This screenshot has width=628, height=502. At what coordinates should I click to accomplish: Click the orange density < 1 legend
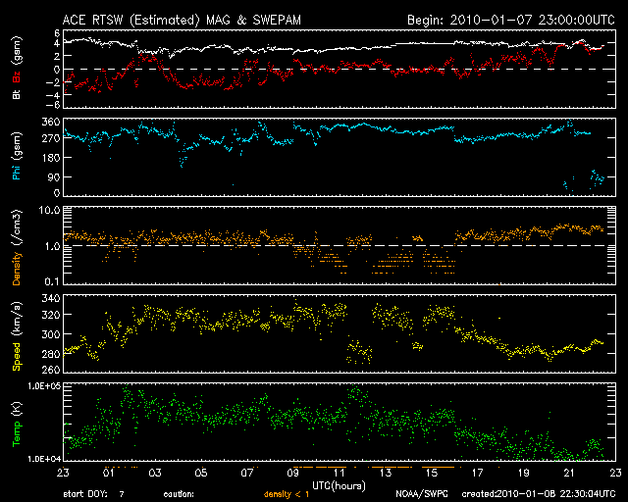286,494
